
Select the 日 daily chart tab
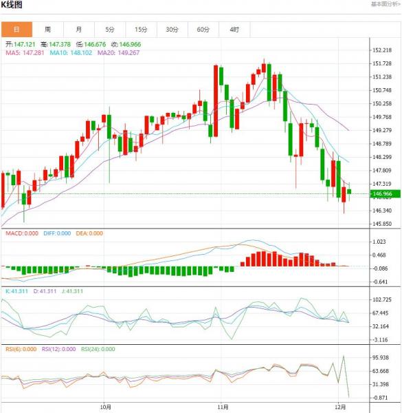click(x=16, y=29)
